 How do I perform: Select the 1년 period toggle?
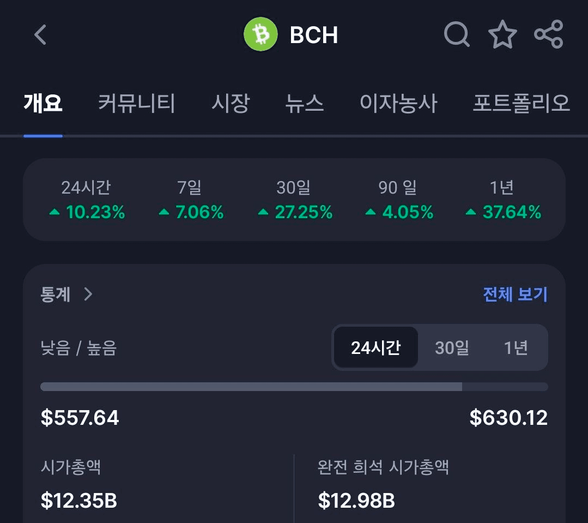click(516, 347)
